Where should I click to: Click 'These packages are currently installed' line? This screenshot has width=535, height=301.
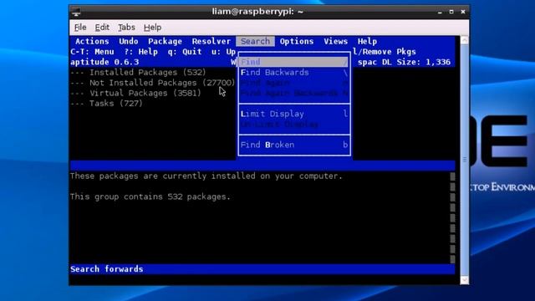[x=206, y=176]
